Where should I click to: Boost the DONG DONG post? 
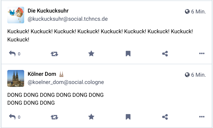(54, 117)
